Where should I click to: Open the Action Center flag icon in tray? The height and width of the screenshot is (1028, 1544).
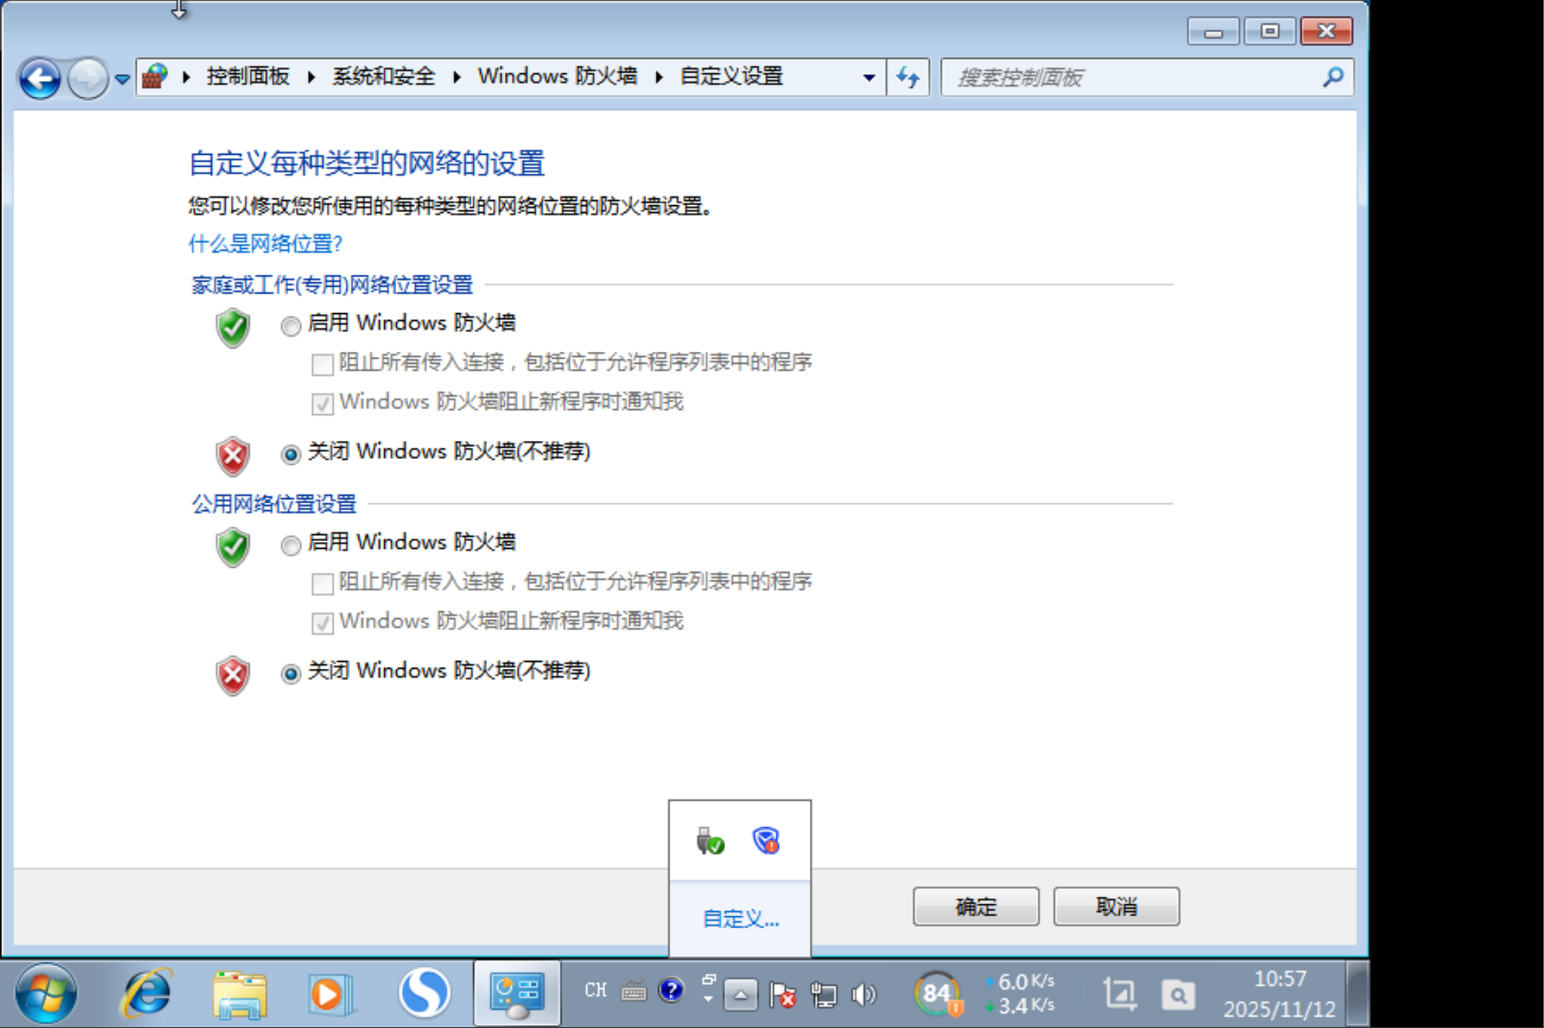(x=783, y=995)
